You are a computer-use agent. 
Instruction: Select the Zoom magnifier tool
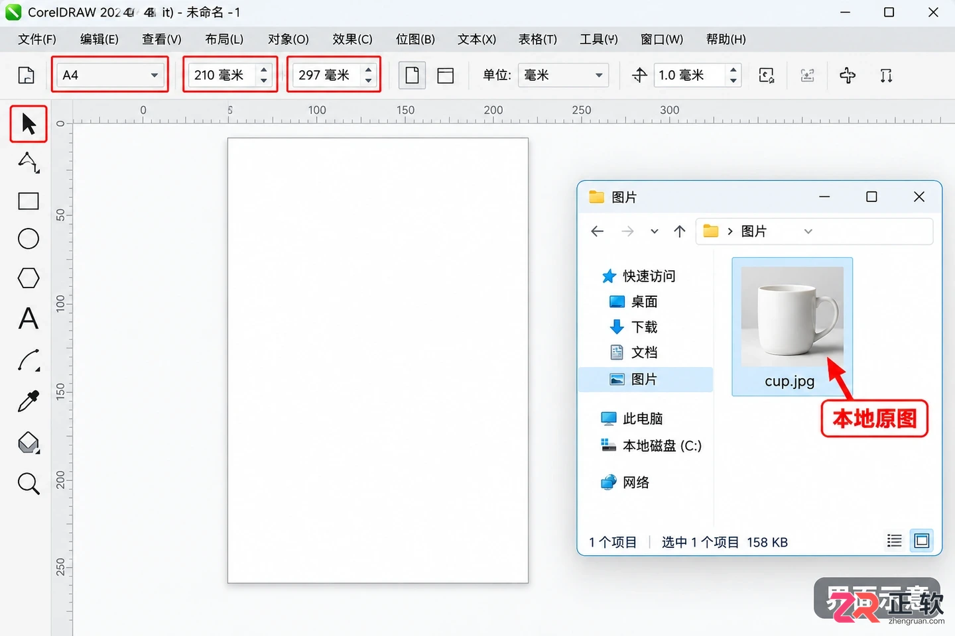click(x=29, y=484)
